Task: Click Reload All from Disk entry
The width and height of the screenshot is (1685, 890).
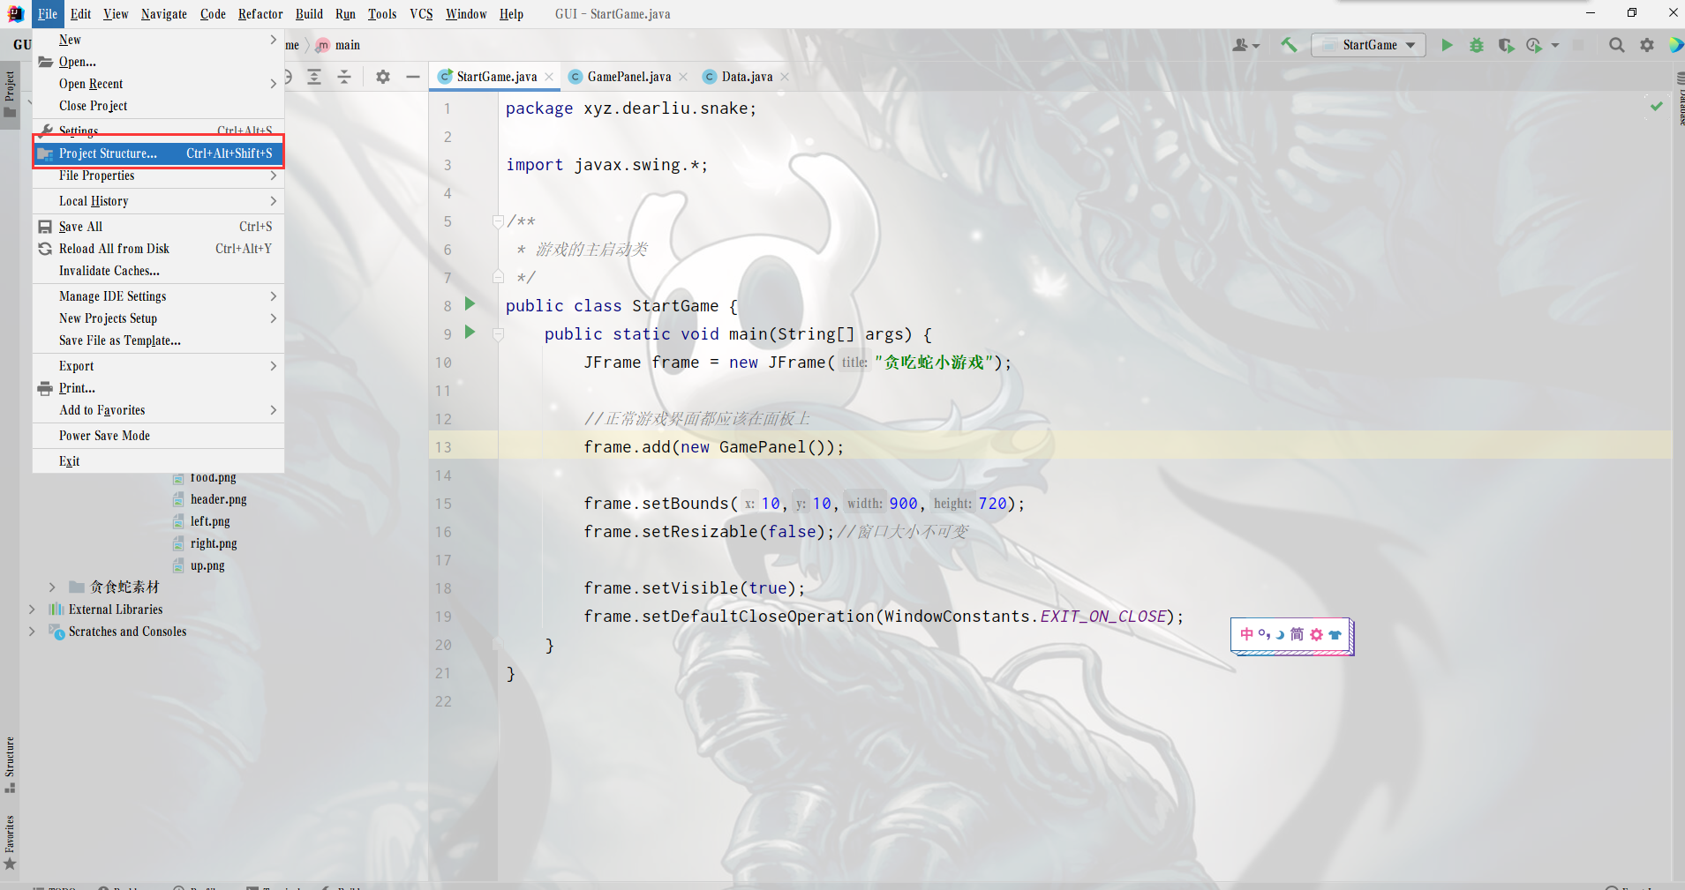Action: [x=159, y=249]
